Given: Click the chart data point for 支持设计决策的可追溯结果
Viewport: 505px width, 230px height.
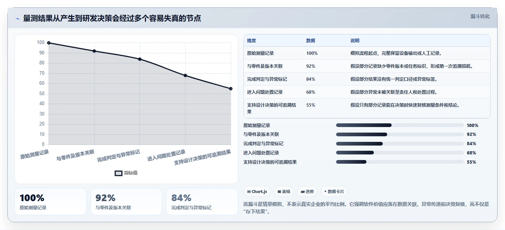Looking at the screenshot, I should pyautogui.click(x=231, y=89).
